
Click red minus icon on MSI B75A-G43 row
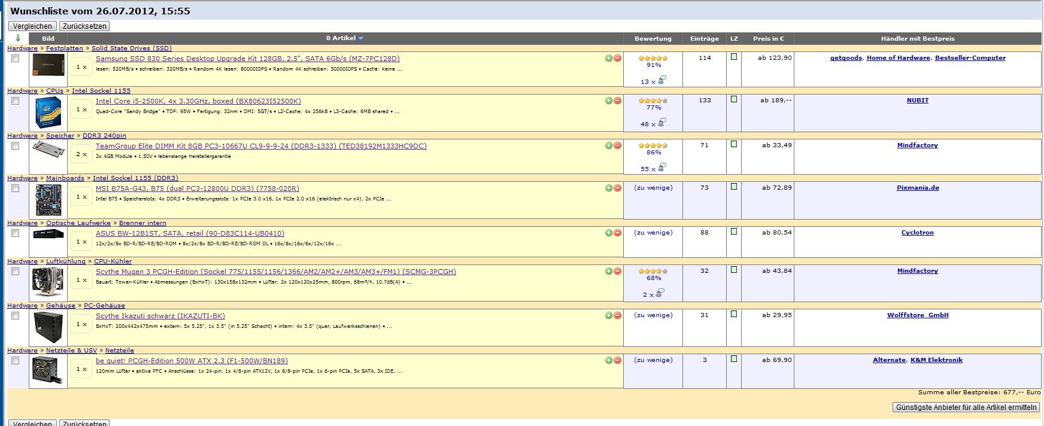point(617,188)
